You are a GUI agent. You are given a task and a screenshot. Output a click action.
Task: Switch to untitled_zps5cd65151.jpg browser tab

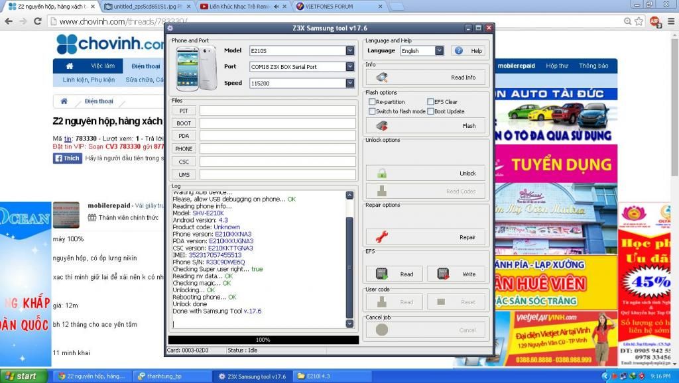pos(147,7)
